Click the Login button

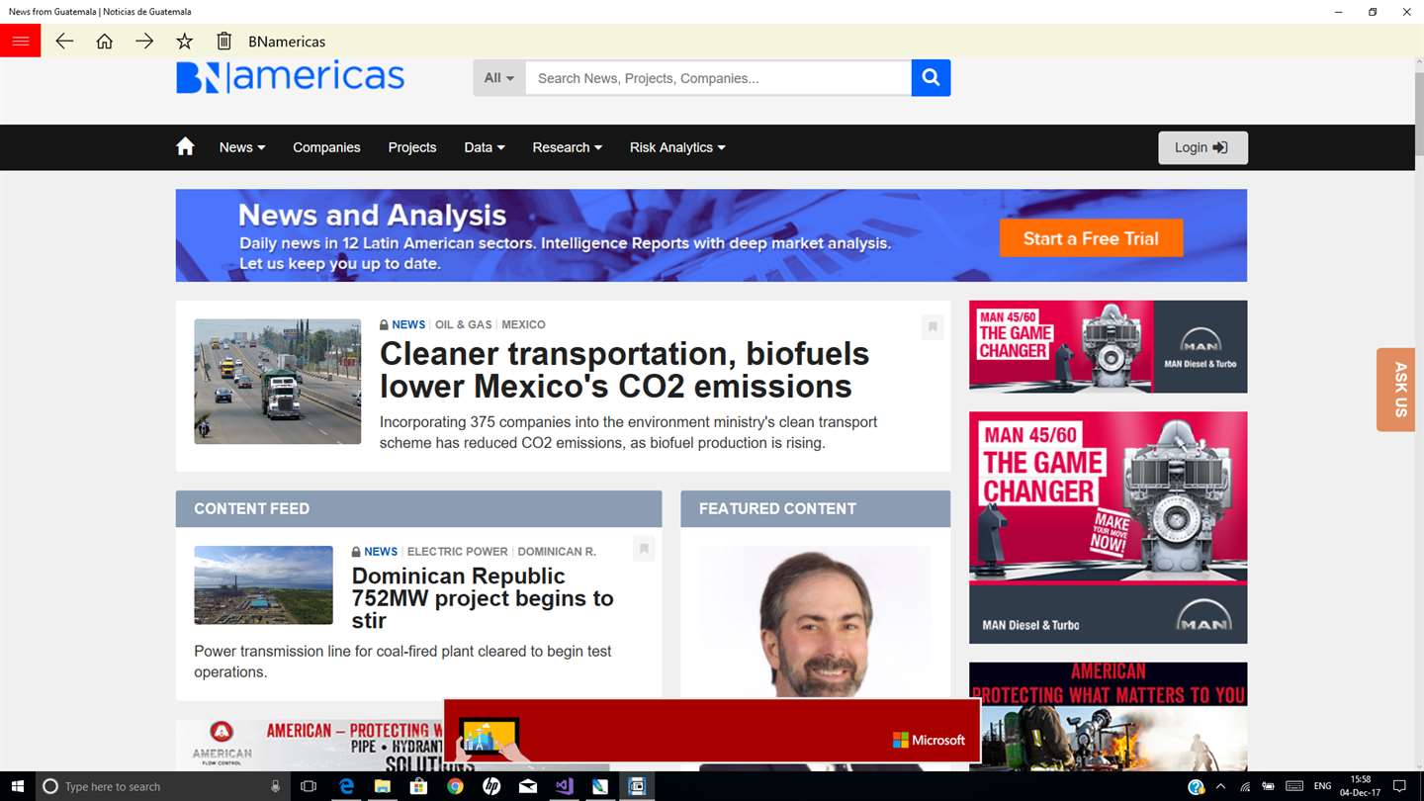1202,147
